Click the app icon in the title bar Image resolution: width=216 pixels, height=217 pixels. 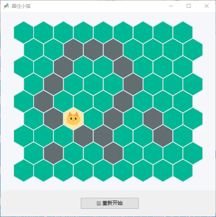6,6
